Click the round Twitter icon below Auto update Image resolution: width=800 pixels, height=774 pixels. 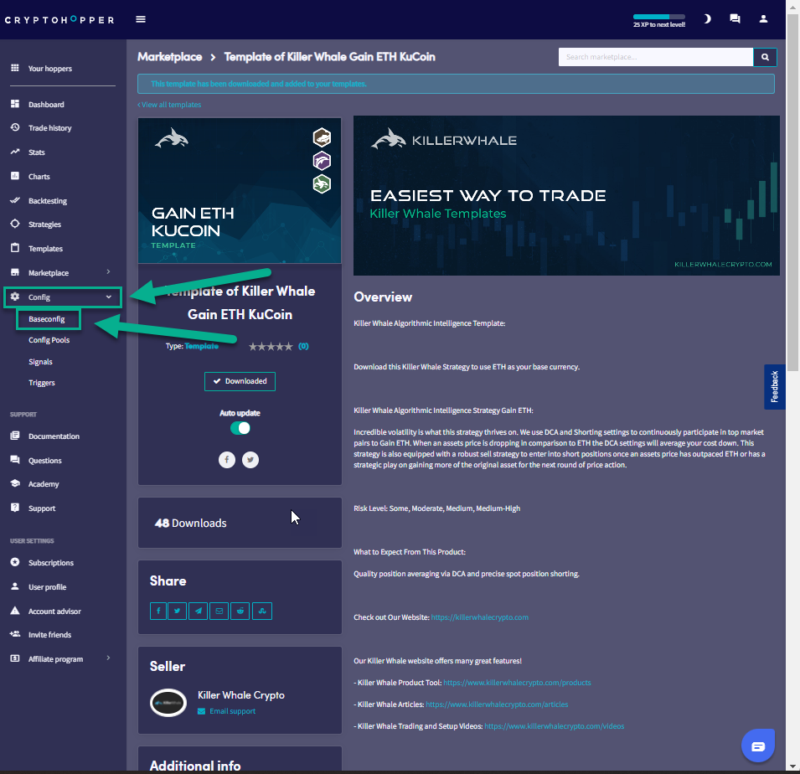click(x=250, y=459)
